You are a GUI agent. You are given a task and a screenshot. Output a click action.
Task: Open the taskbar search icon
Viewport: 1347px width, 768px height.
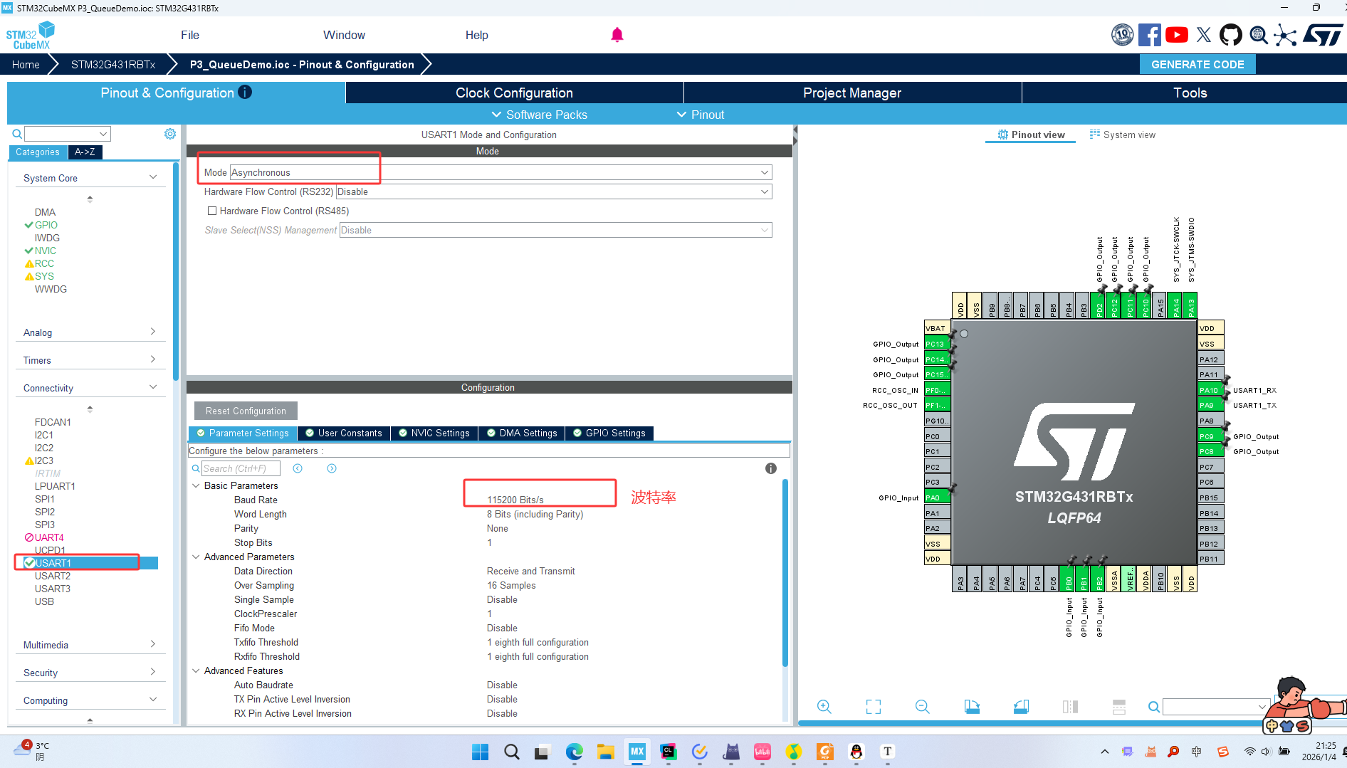coord(512,752)
